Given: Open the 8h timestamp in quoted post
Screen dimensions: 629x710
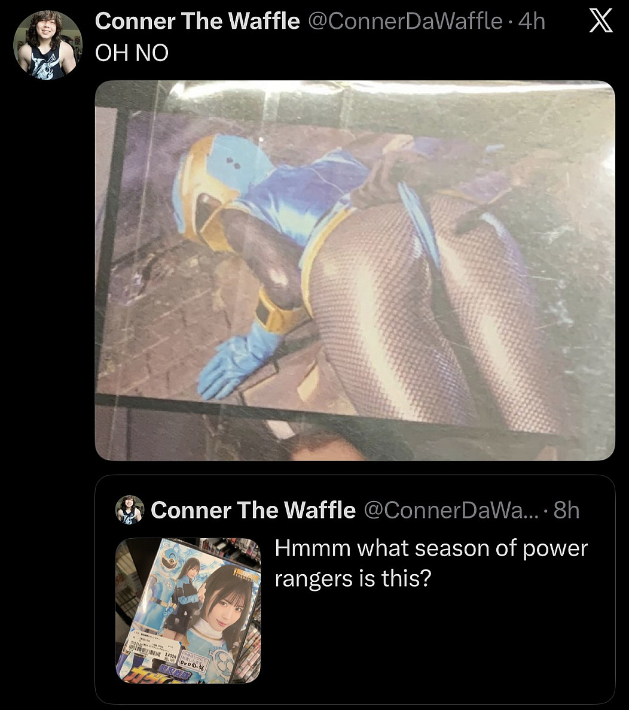Looking at the screenshot, I should (x=567, y=510).
